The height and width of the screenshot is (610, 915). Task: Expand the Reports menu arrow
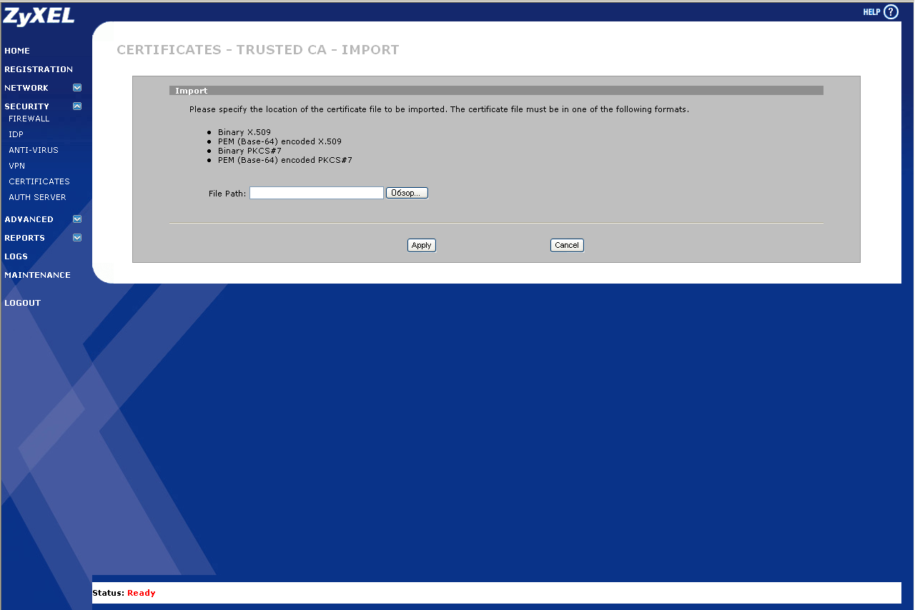click(x=77, y=238)
